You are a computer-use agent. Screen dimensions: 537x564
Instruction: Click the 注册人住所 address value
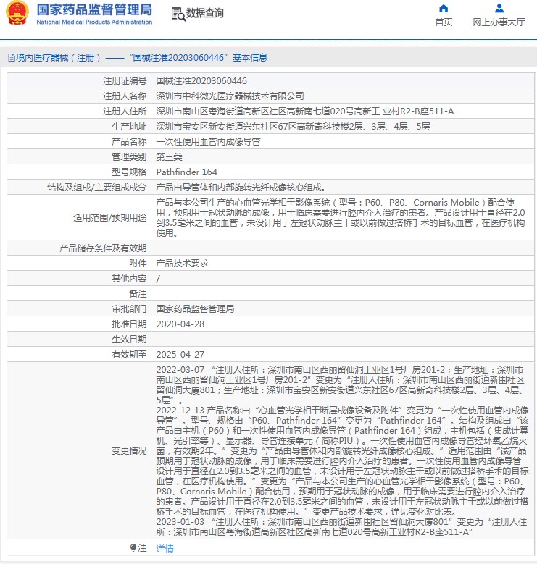pos(305,111)
